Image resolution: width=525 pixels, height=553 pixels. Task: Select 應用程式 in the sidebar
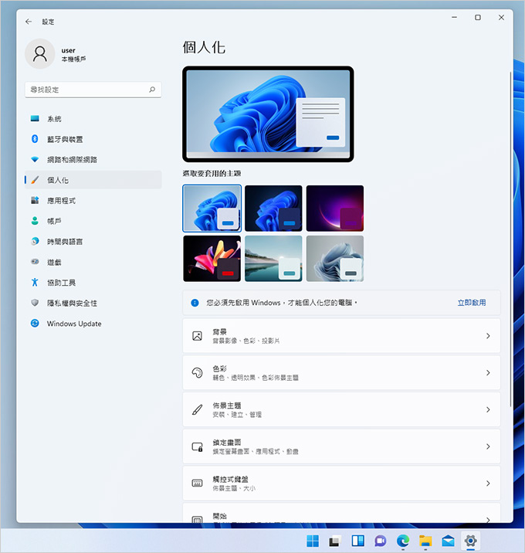pos(93,201)
